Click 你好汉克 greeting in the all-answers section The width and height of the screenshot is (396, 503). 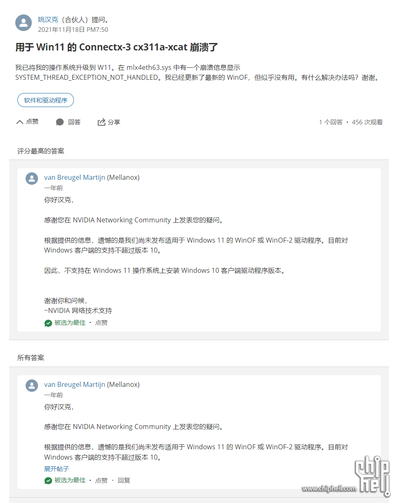(59, 407)
